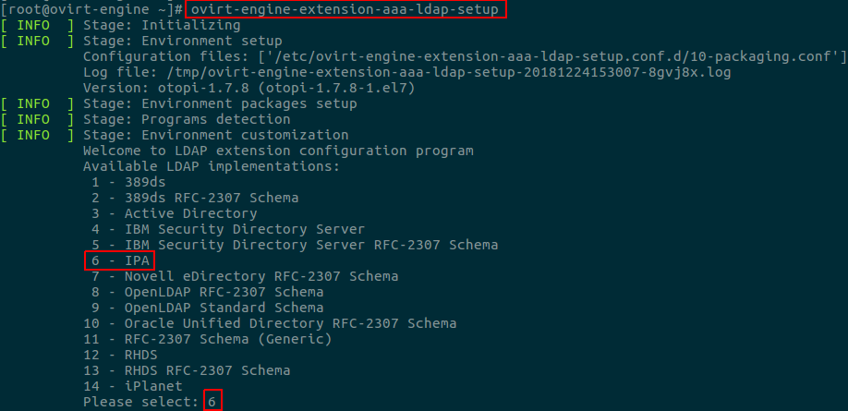Select the 'Stage: Initializing' line

tap(162, 26)
